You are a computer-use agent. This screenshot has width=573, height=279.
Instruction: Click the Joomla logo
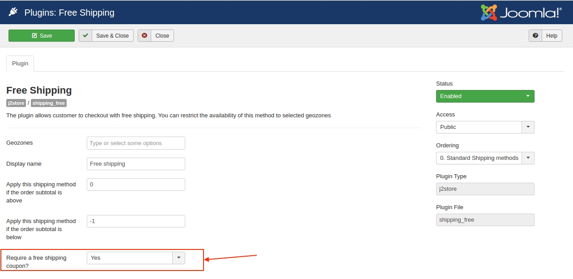(521, 13)
